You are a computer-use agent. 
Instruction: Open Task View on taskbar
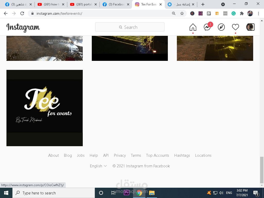click(113, 193)
